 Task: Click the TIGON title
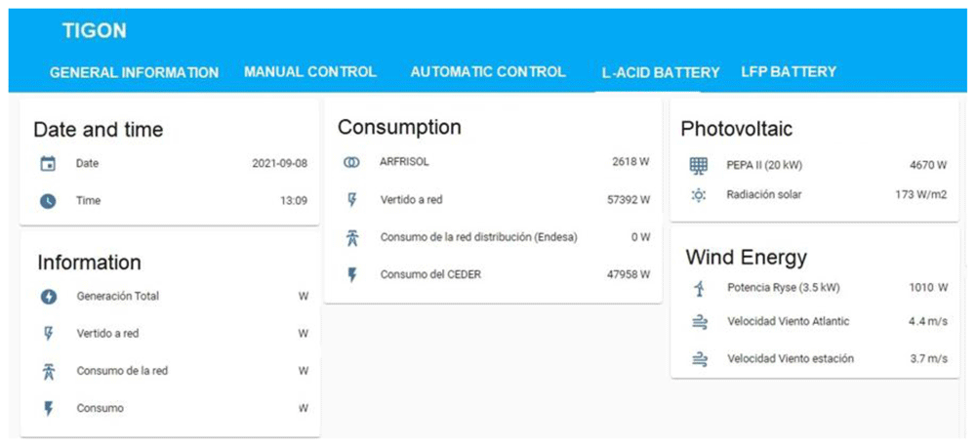pyautogui.click(x=94, y=31)
